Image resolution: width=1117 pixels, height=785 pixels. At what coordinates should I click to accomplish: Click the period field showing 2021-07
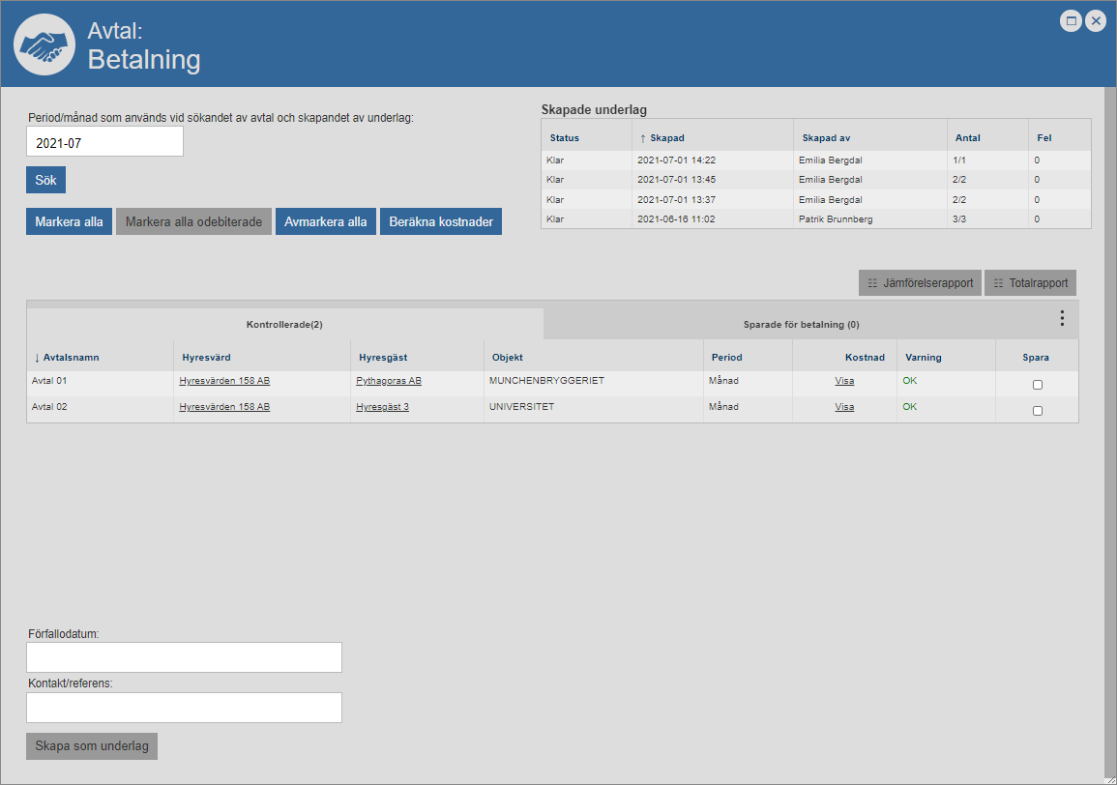tap(104, 142)
